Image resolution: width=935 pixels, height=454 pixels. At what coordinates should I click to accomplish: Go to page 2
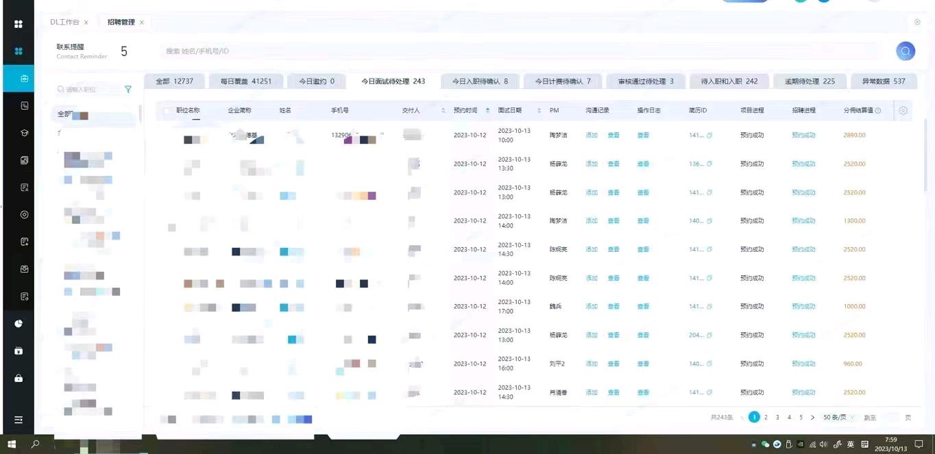[x=766, y=417]
